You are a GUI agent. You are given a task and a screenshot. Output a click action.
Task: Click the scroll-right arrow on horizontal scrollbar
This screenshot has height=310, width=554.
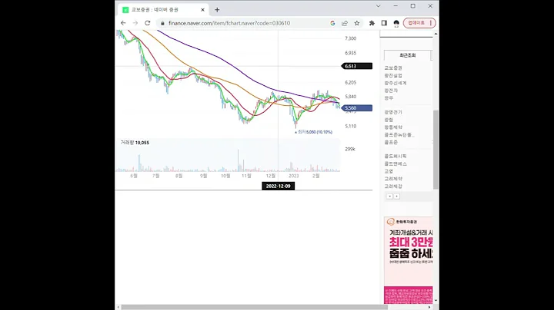[x=429, y=307]
